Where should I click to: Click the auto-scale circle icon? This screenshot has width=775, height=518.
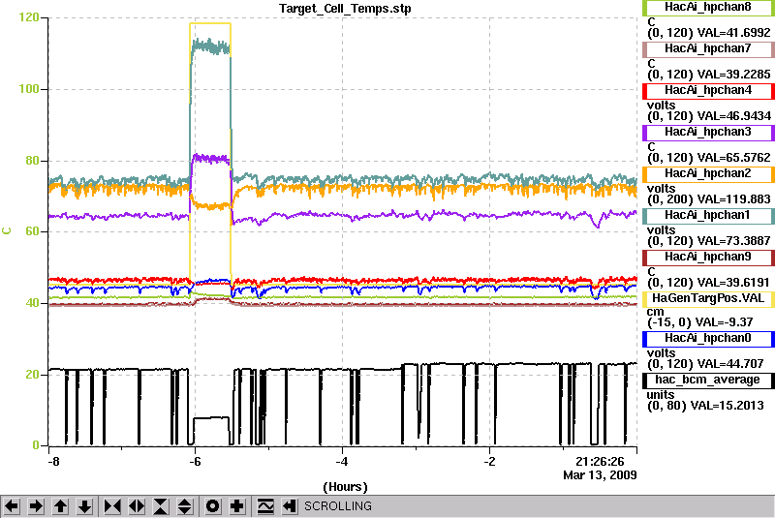tap(213, 506)
